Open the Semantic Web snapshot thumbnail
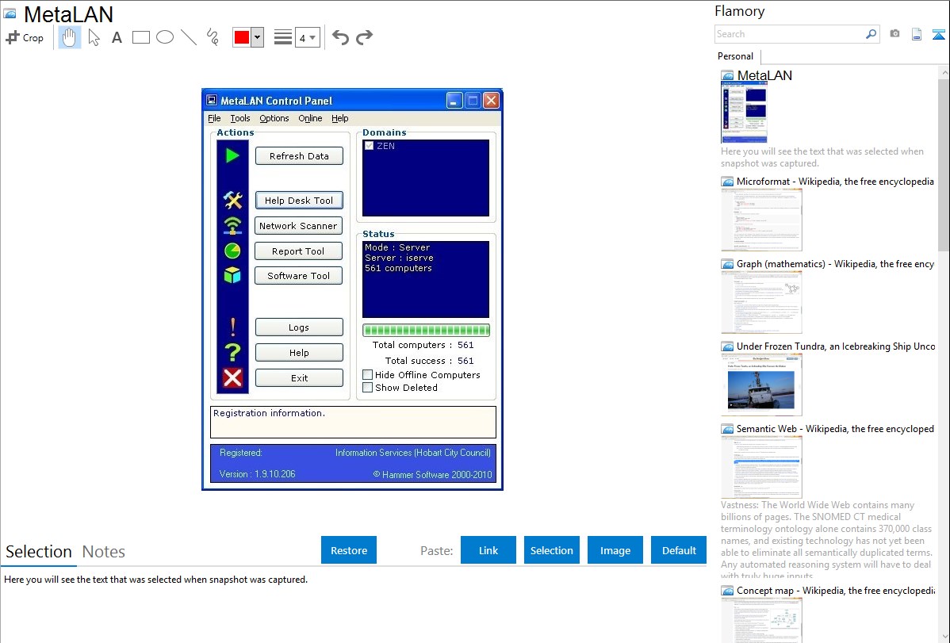Viewport: 950px width, 643px height. click(761, 467)
